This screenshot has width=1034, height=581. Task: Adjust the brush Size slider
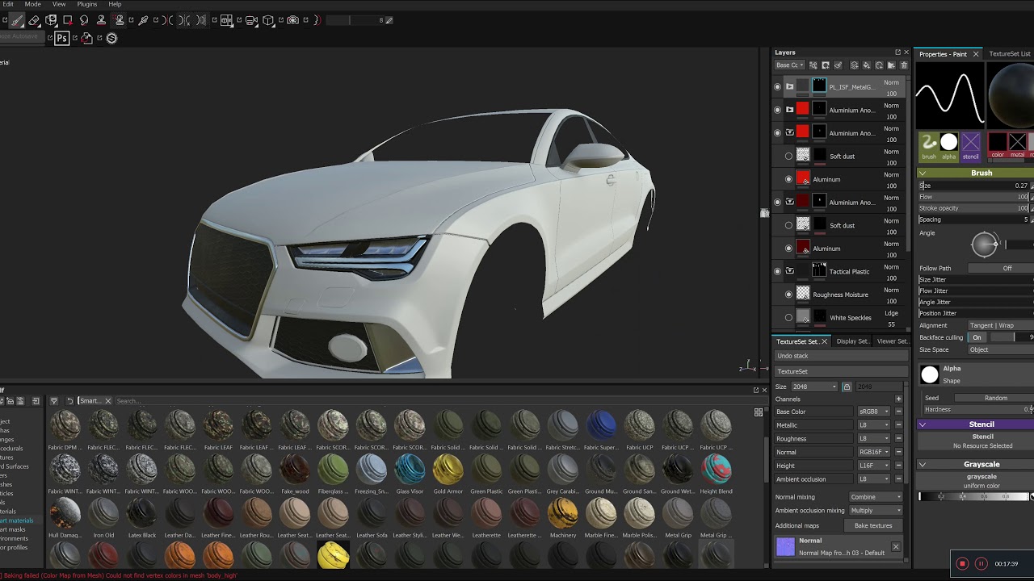point(976,186)
